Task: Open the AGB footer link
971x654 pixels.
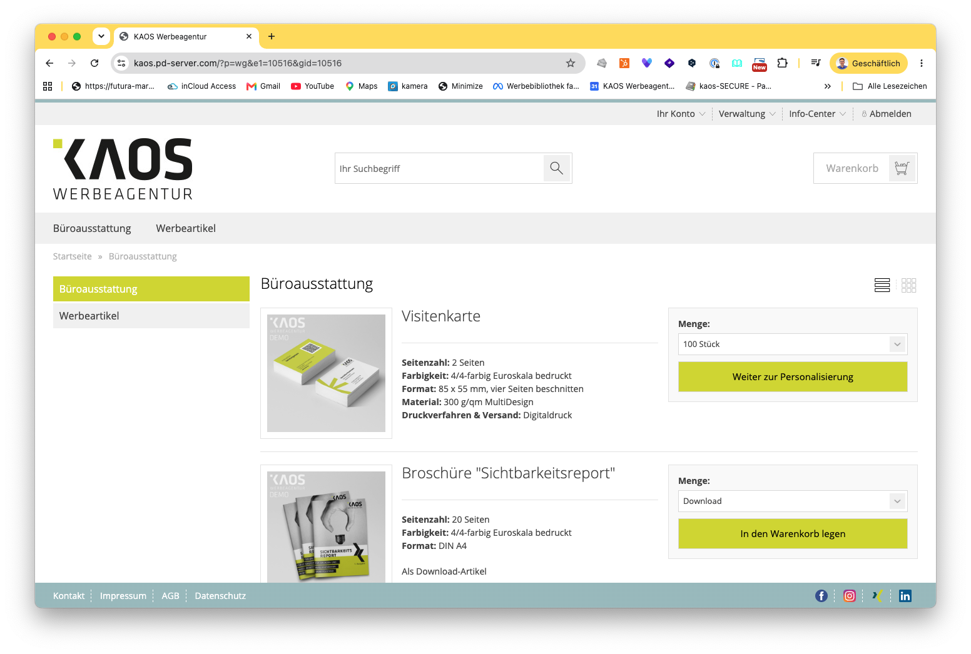Action: point(170,596)
